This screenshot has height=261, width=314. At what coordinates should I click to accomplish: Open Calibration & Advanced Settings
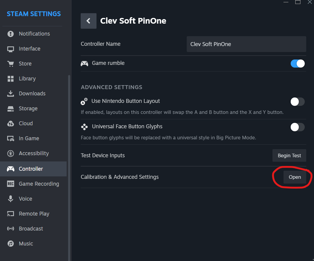click(295, 177)
